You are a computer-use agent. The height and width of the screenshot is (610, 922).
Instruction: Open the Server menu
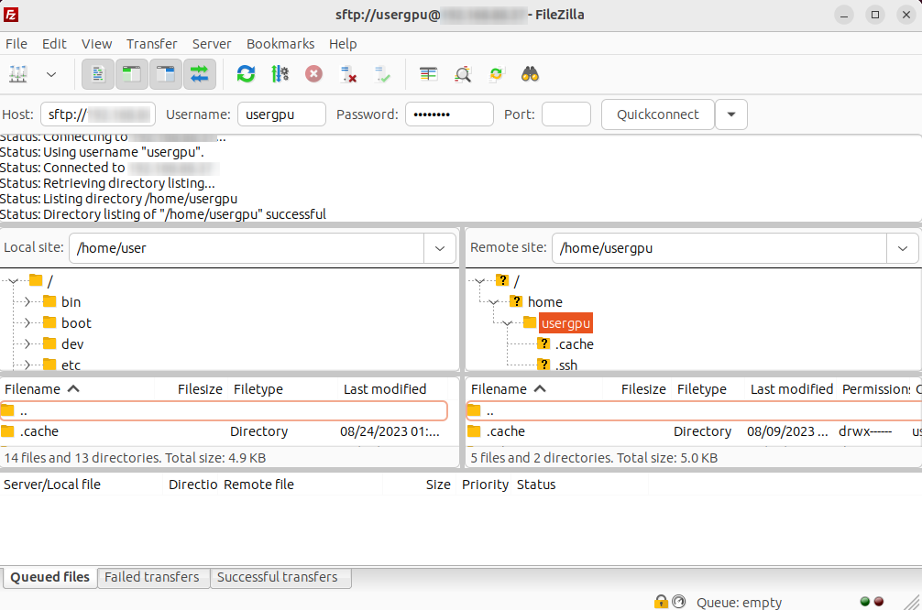212,44
